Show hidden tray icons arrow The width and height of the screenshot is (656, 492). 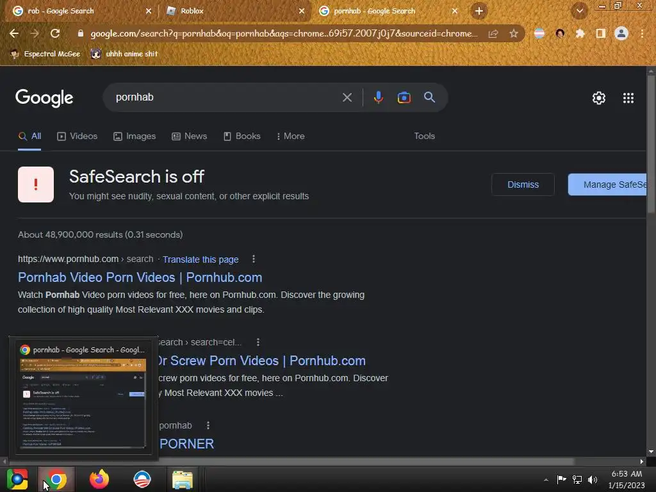pos(546,479)
